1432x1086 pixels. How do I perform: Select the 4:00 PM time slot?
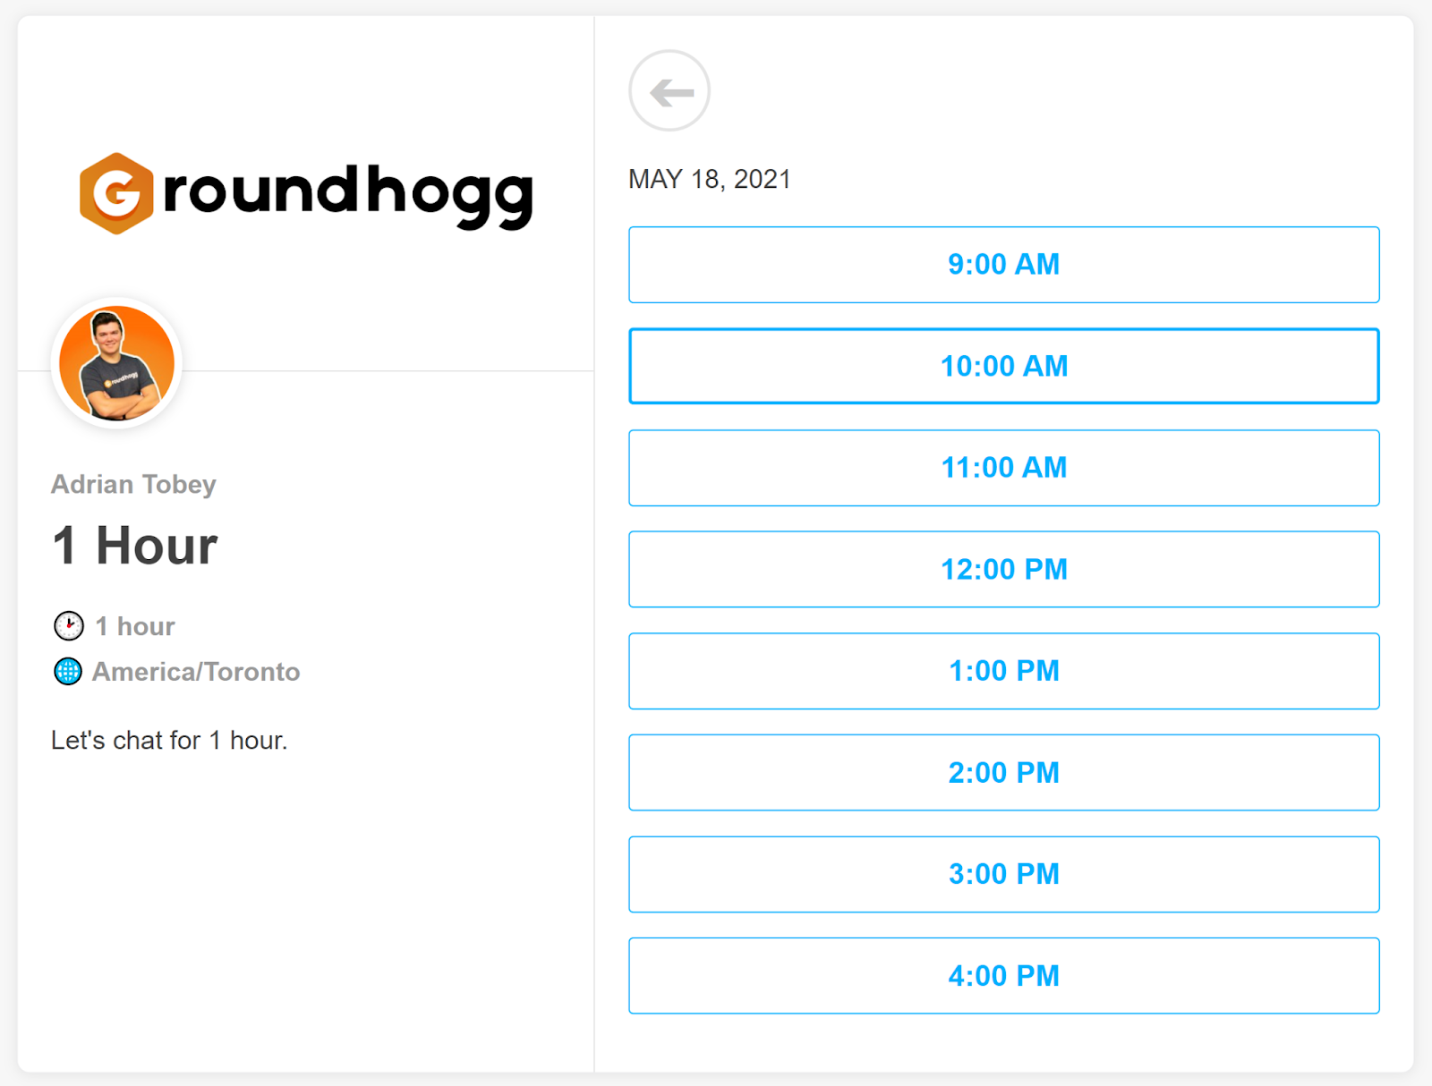1004,975
